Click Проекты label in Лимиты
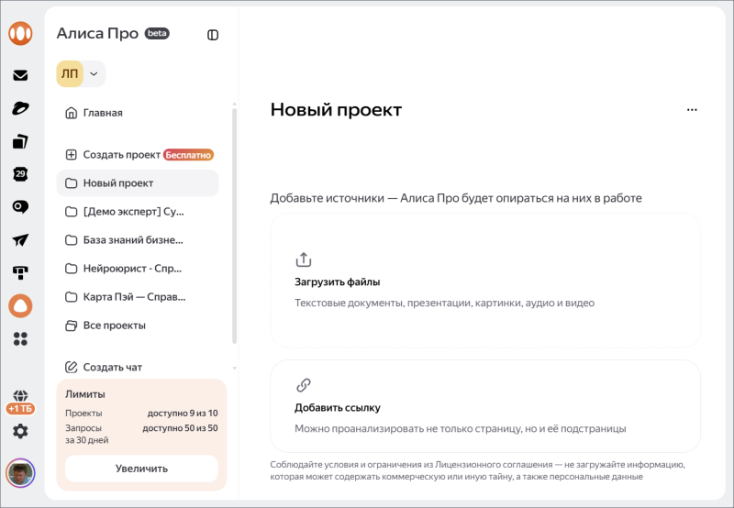Viewport: 734px width, 508px height. pos(83,414)
